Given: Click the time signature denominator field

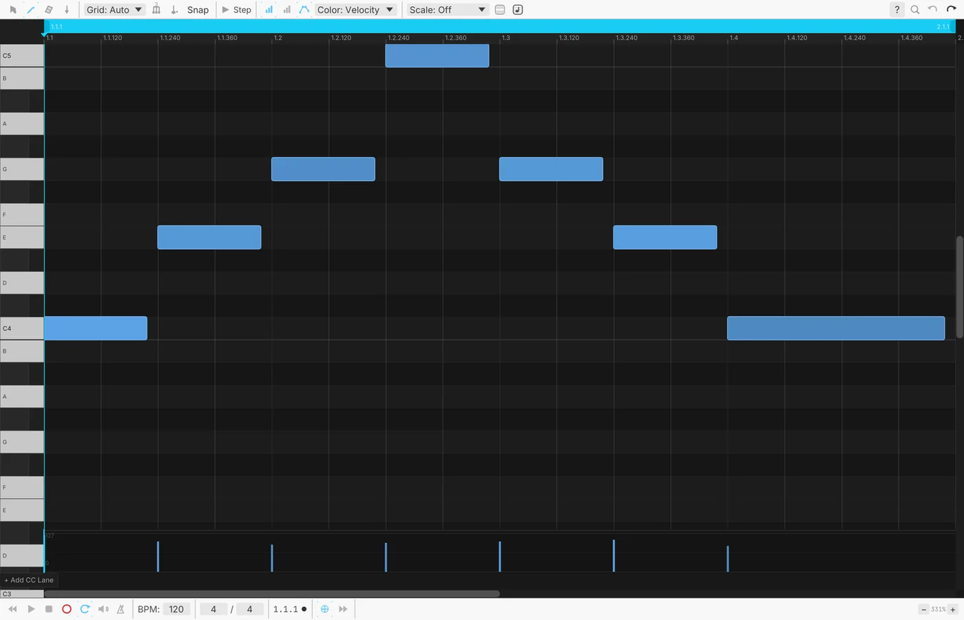Looking at the screenshot, I should [x=249, y=609].
